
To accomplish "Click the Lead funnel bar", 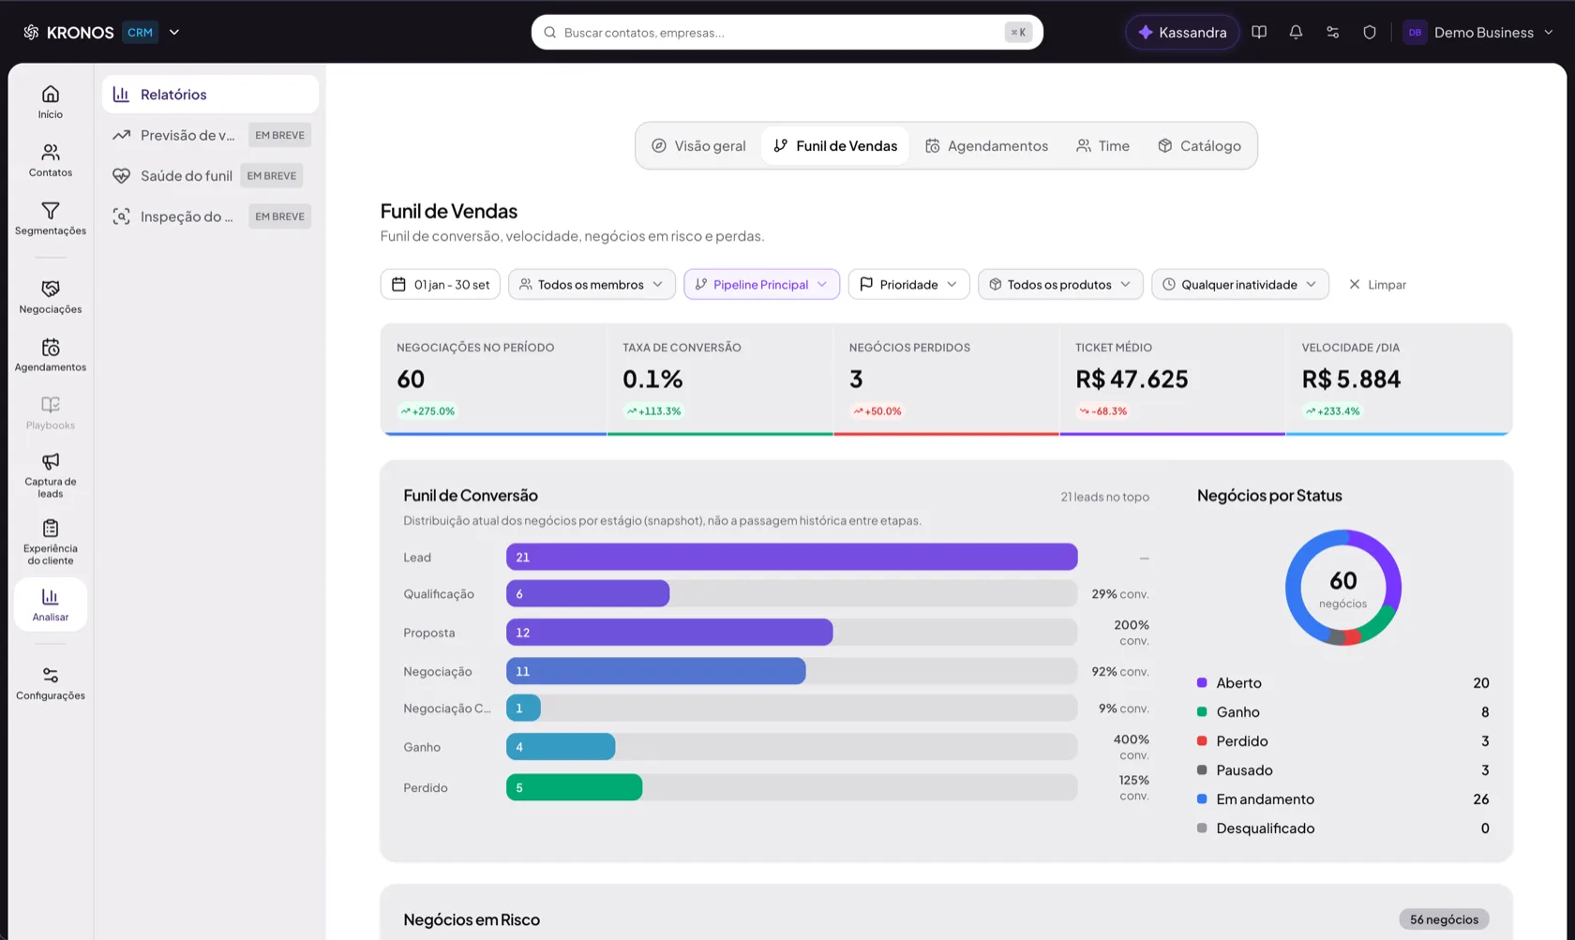I will [791, 557].
